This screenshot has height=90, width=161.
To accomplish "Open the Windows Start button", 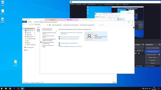I will point(2,88).
